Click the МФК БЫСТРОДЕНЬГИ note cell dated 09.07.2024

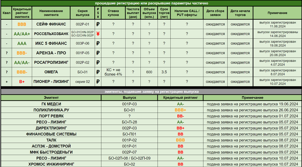point(252,152)
